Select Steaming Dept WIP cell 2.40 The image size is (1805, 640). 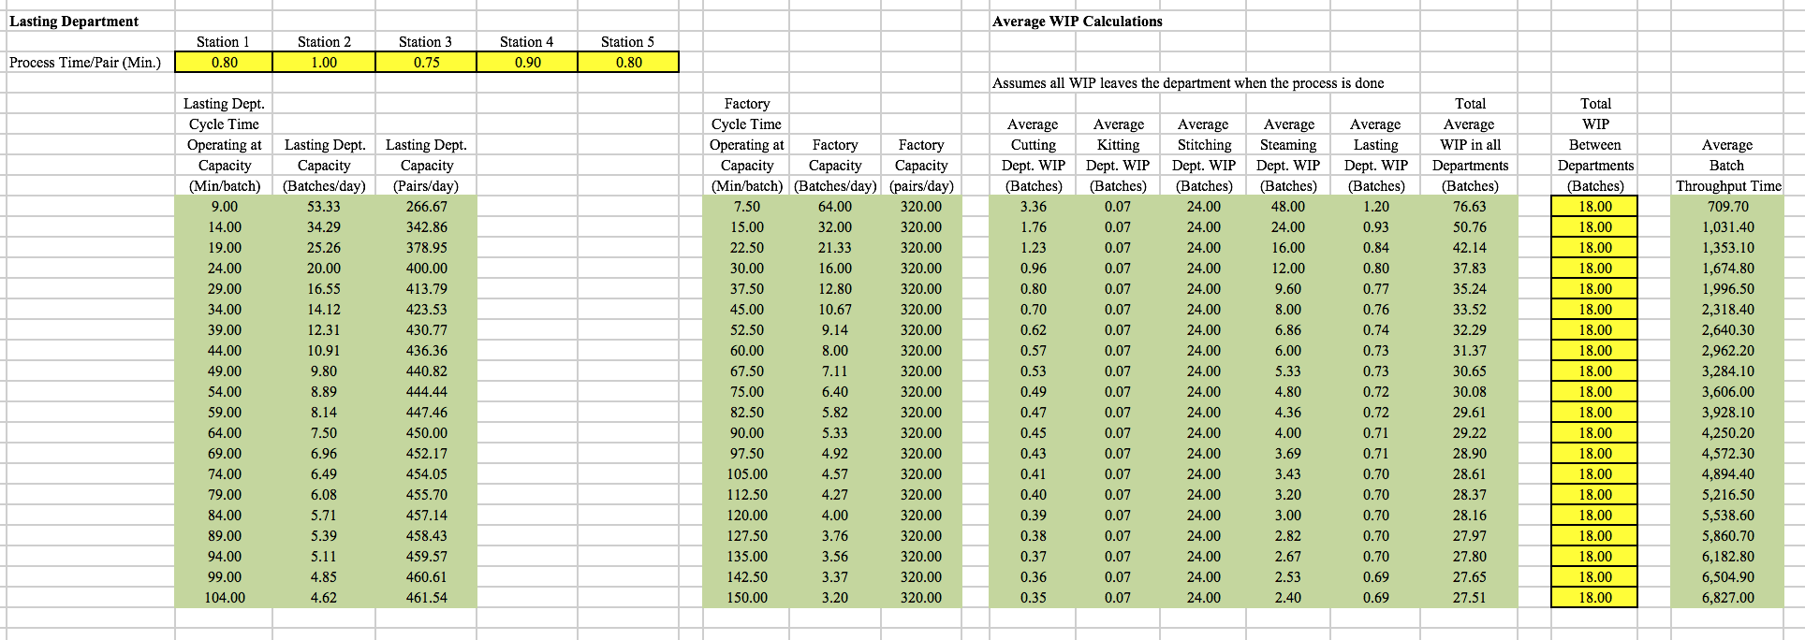[1288, 597]
